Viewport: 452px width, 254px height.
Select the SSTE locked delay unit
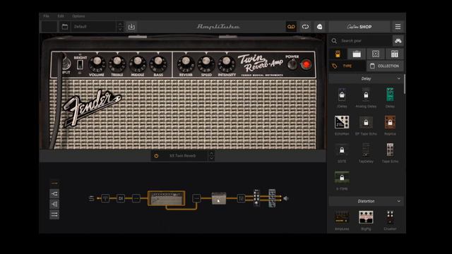pyautogui.click(x=342, y=150)
